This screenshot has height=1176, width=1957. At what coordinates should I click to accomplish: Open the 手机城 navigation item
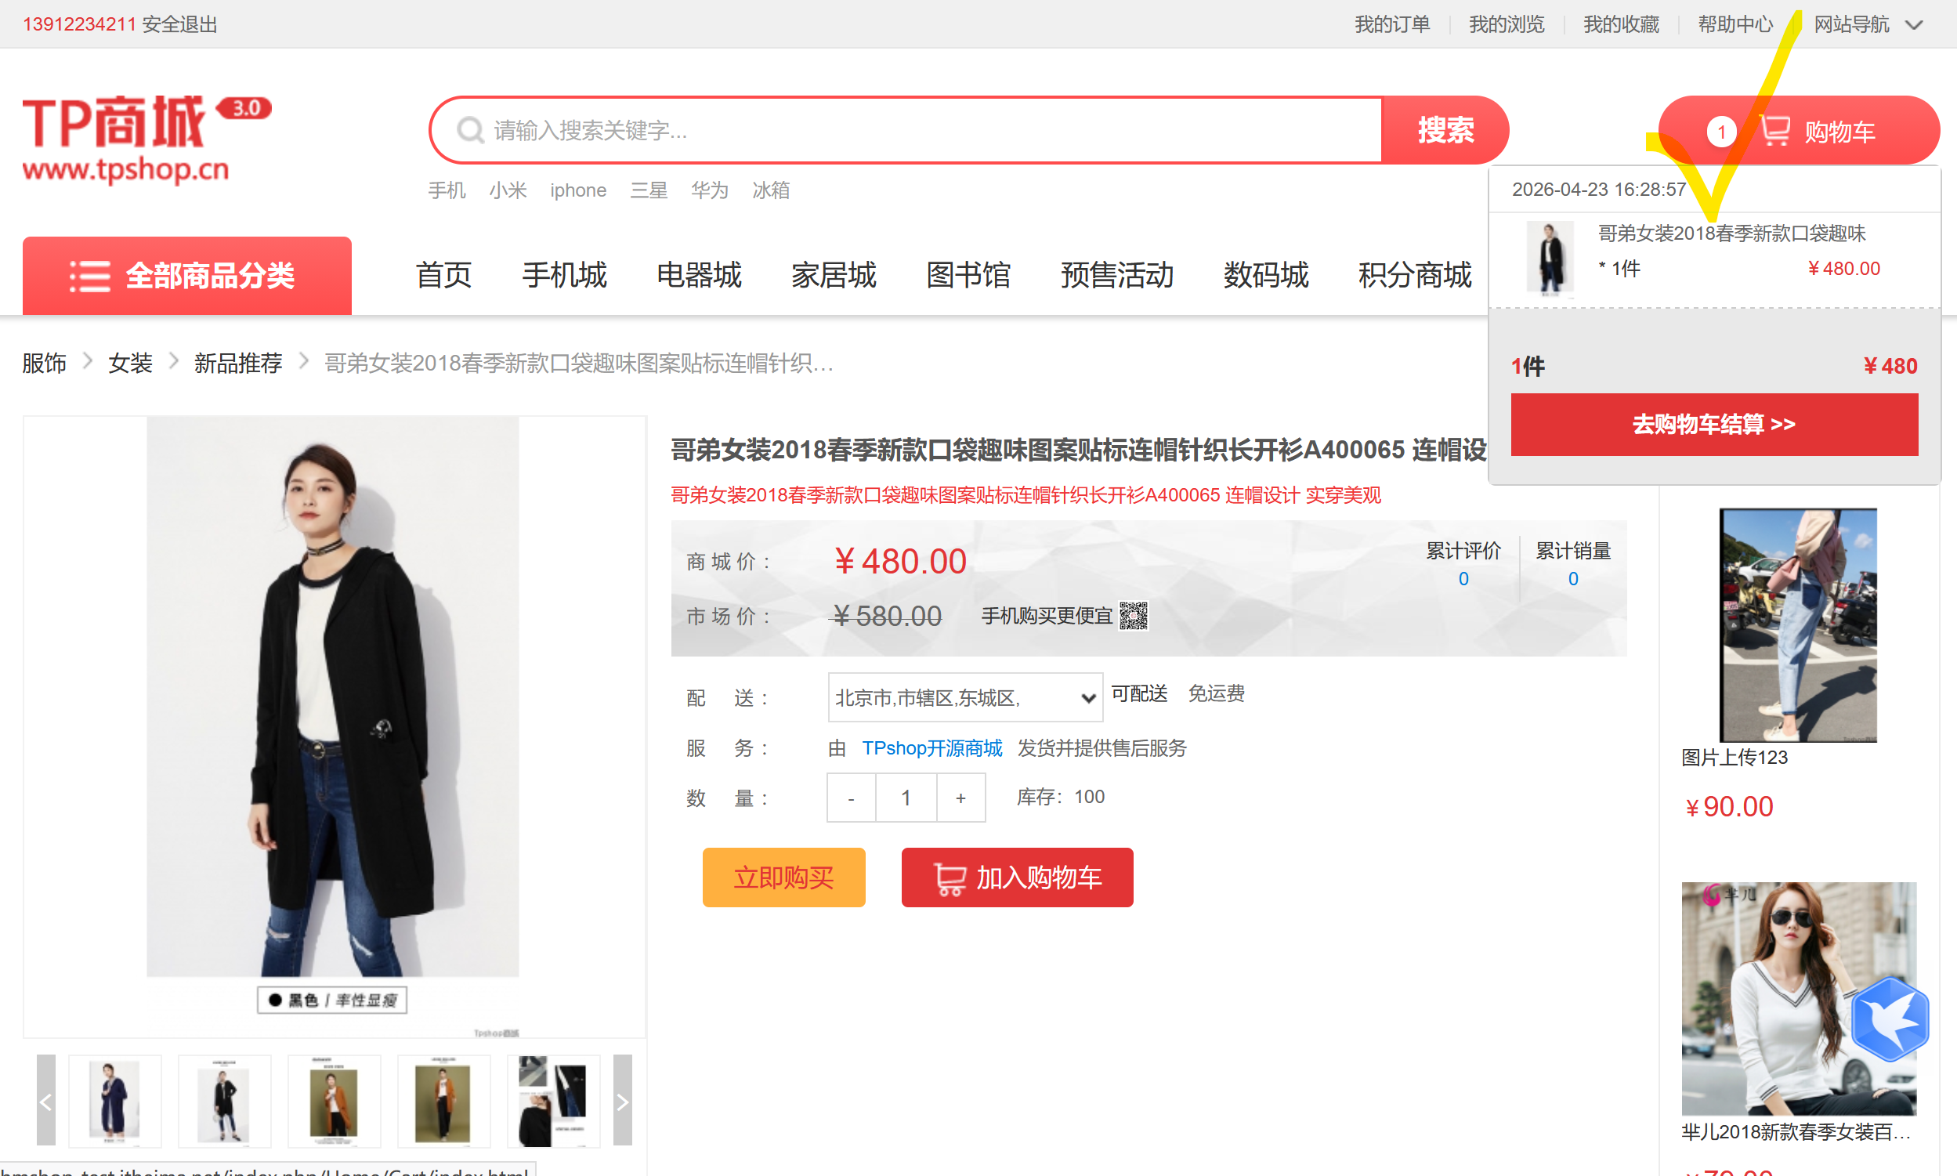pos(564,276)
